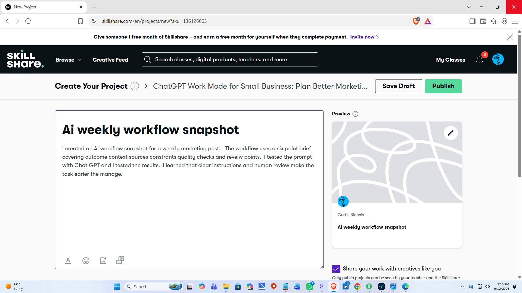Viewport: 522px width, 293px height.
Task: Expand the Browse dropdown menu
Action: [69, 60]
